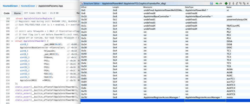Click the 'undefined3' DataType cell
This screenshot has height=104, width=250.
191,23
